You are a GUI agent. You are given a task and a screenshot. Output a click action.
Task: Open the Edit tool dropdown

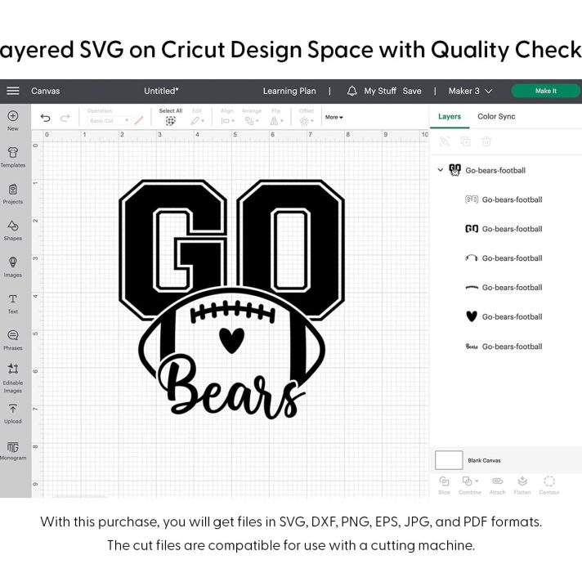pos(197,121)
